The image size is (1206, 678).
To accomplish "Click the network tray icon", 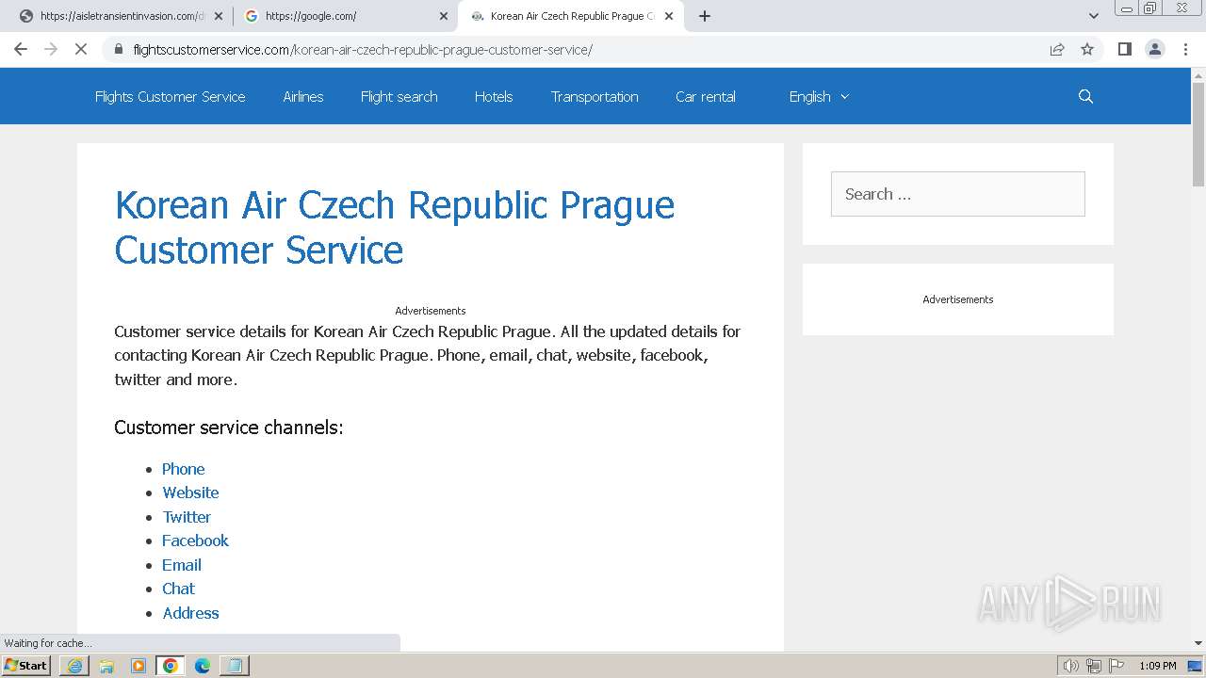I will pos(1094,666).
